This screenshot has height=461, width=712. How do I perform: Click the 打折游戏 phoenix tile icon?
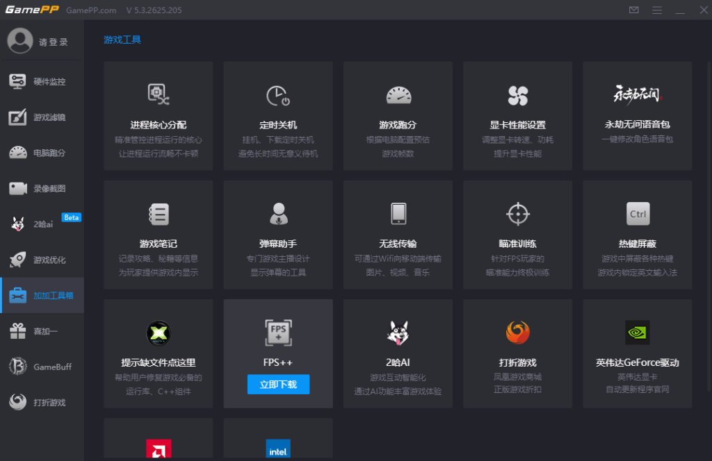click(x=517, y=333)
